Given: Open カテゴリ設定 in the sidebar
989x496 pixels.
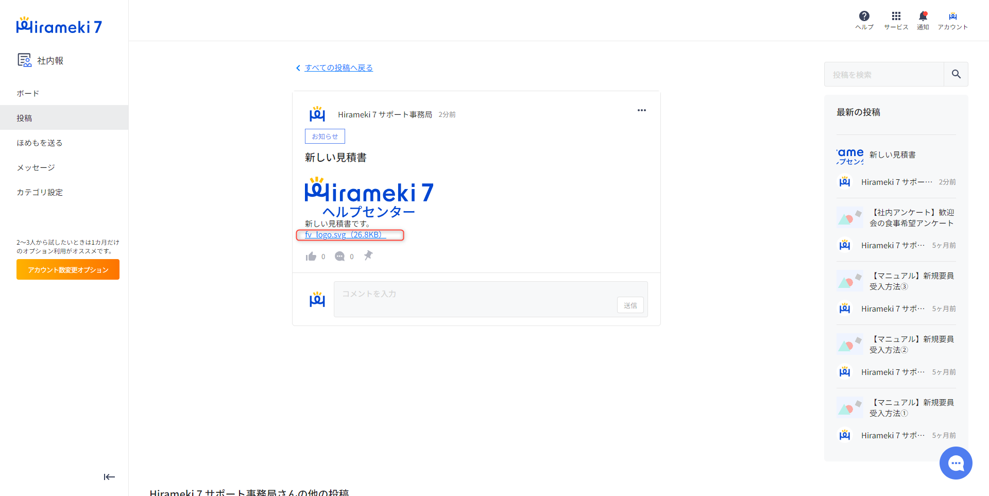Looking at the screenshot, I should (x=64, y=192).
